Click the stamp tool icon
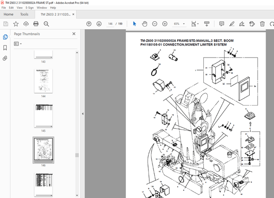This screenshot has height=198, width=274. click(x=252, y=24)
